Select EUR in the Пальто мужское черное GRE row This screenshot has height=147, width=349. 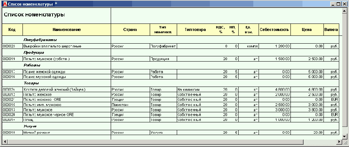pyautogui.click(x=331, y=115)
